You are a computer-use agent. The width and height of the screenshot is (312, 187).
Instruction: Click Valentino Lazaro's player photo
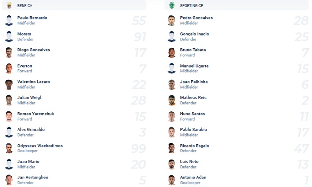pyautogui.click(x=9, y=85)
